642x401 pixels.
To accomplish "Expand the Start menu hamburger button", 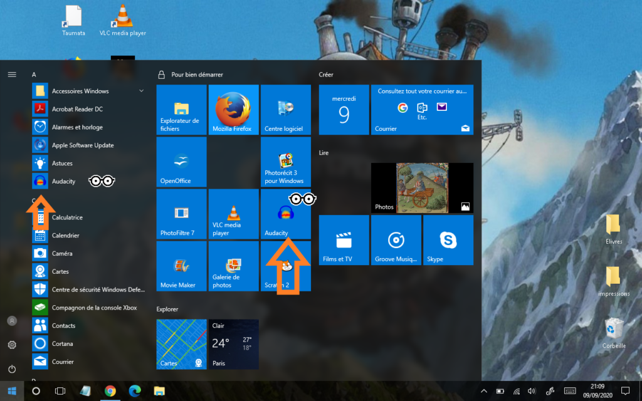I will [x=12, y=74].
